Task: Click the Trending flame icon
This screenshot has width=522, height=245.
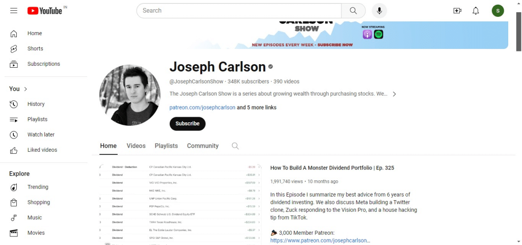Action: [14, 187]
